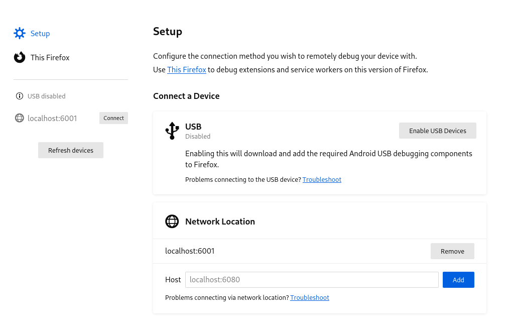Click the Network Location globe icon
This screenshot has width=510, height=333.
[x=172, y=221]
